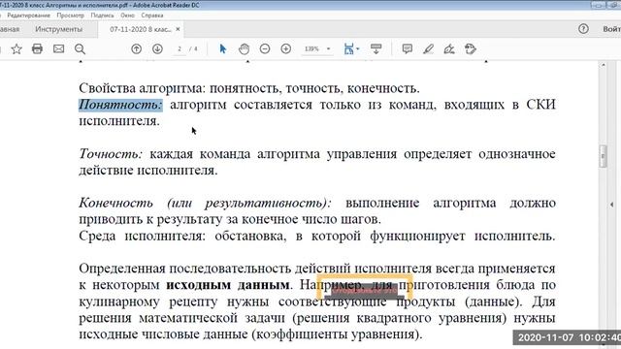Toggle read mode scrolling icon

point(376,48)
